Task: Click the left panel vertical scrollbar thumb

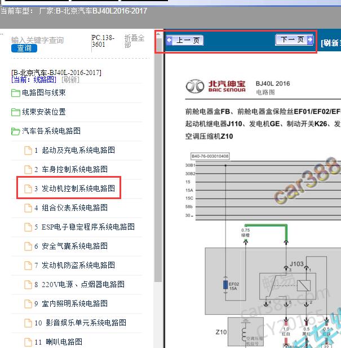Action: (x=158, y=160)
